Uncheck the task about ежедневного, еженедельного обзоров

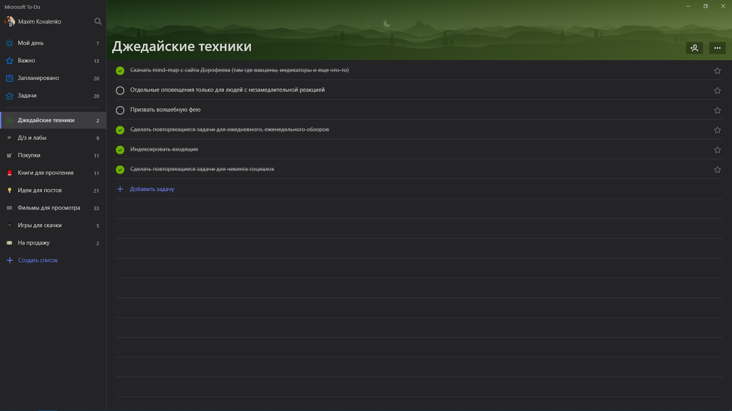coord(120,130)
